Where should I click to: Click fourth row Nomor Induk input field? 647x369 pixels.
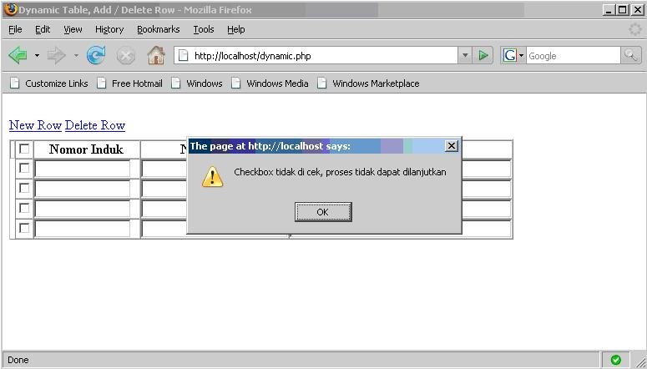83,228
